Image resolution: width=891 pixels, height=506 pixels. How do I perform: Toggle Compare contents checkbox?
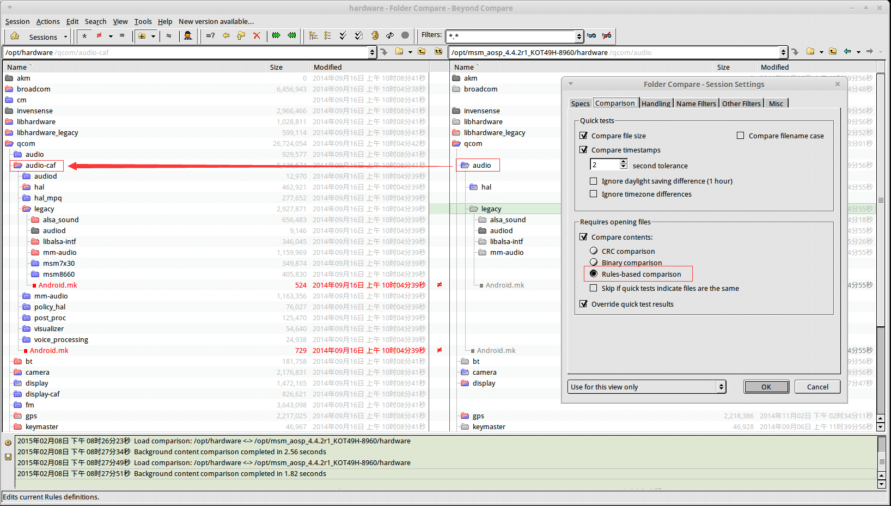click(583, 237)
